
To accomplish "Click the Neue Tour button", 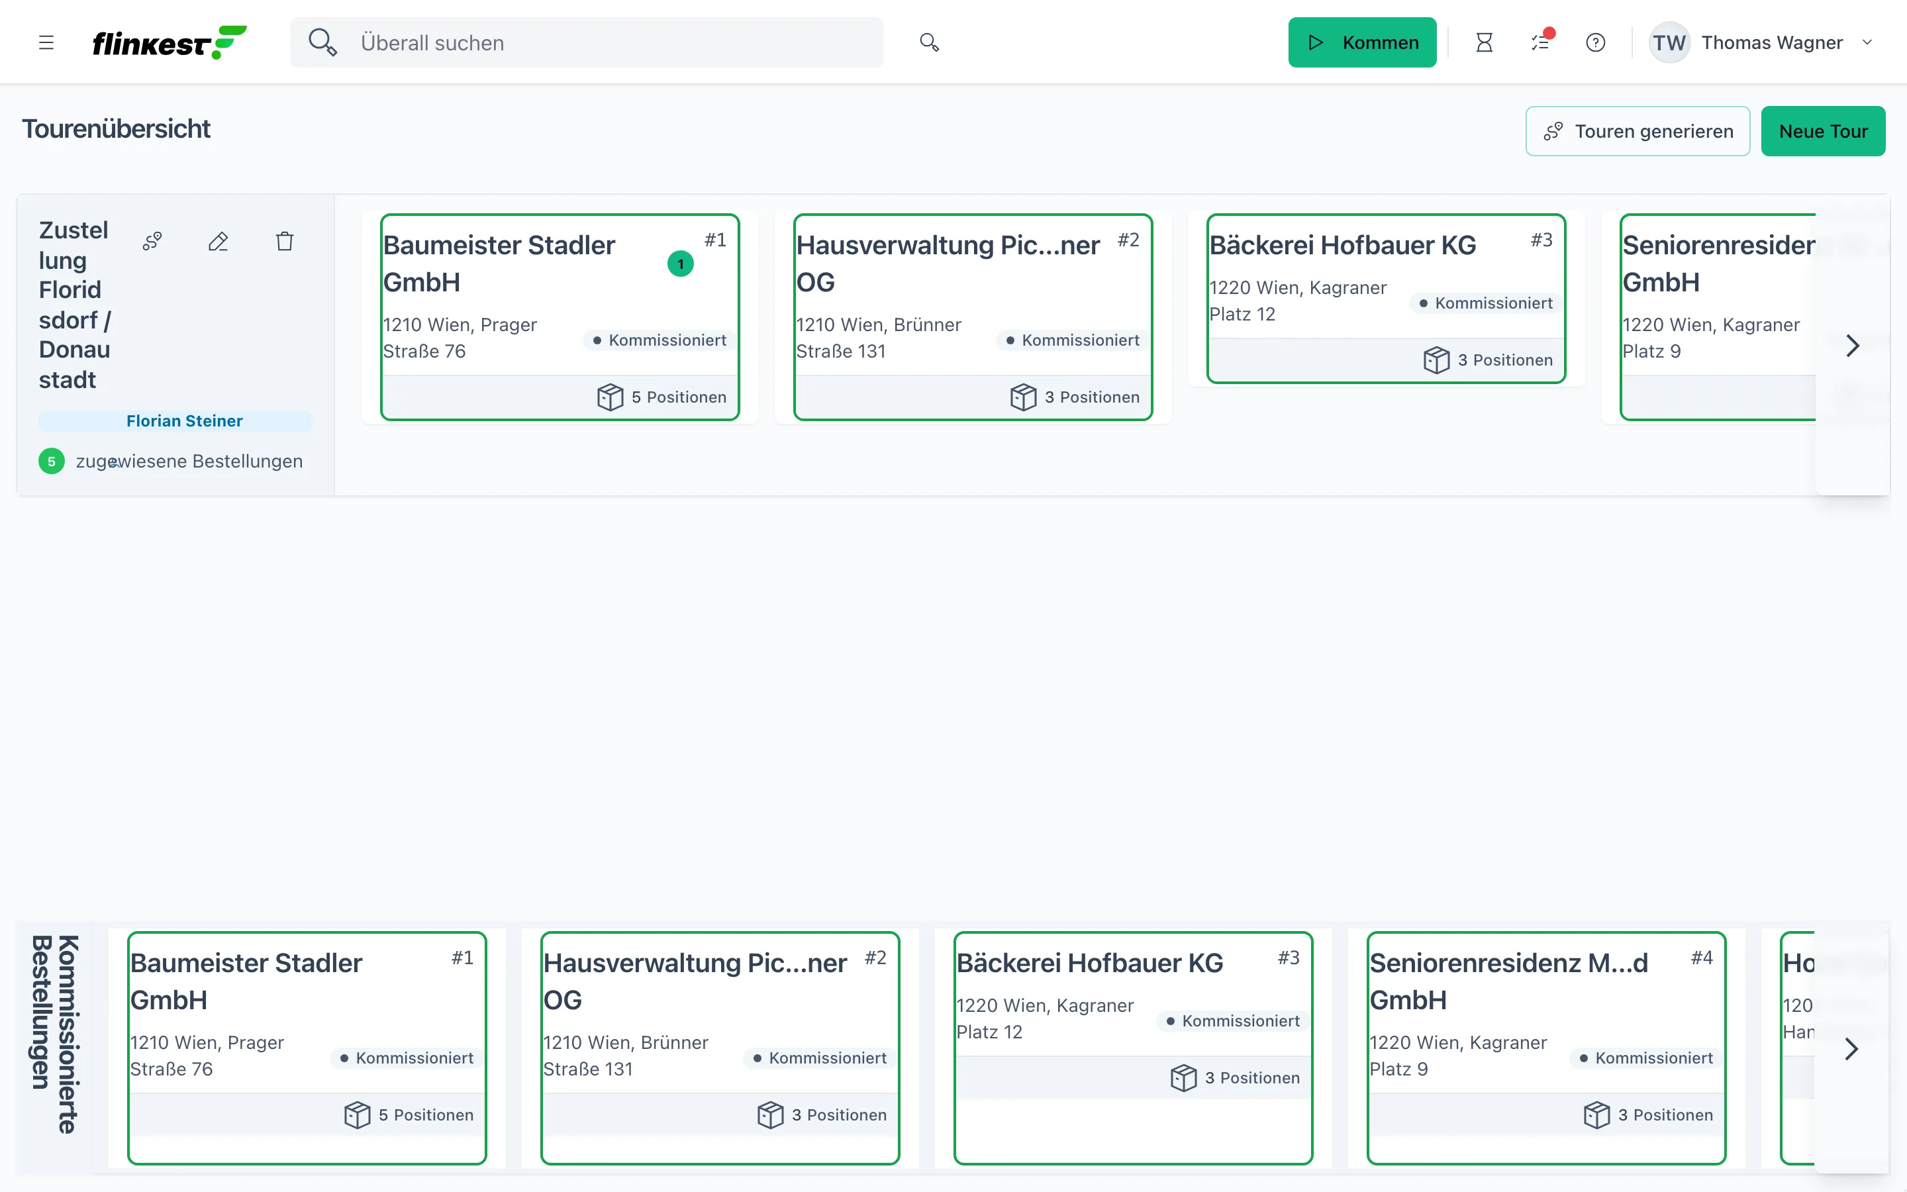I will (1823, 131).
